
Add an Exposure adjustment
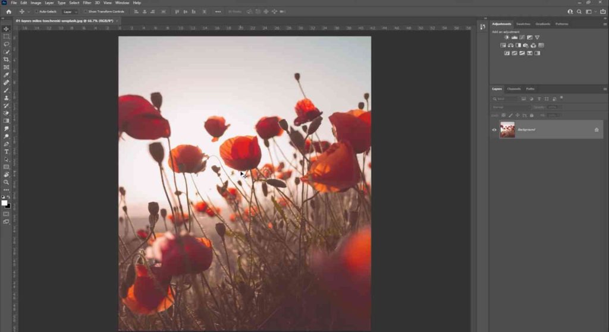point(529,37)
